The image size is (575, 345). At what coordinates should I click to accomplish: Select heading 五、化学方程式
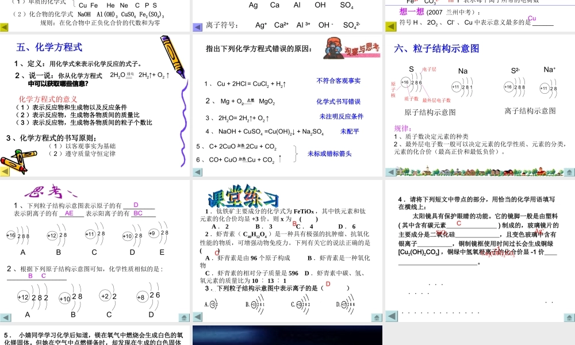pos(49,47)
